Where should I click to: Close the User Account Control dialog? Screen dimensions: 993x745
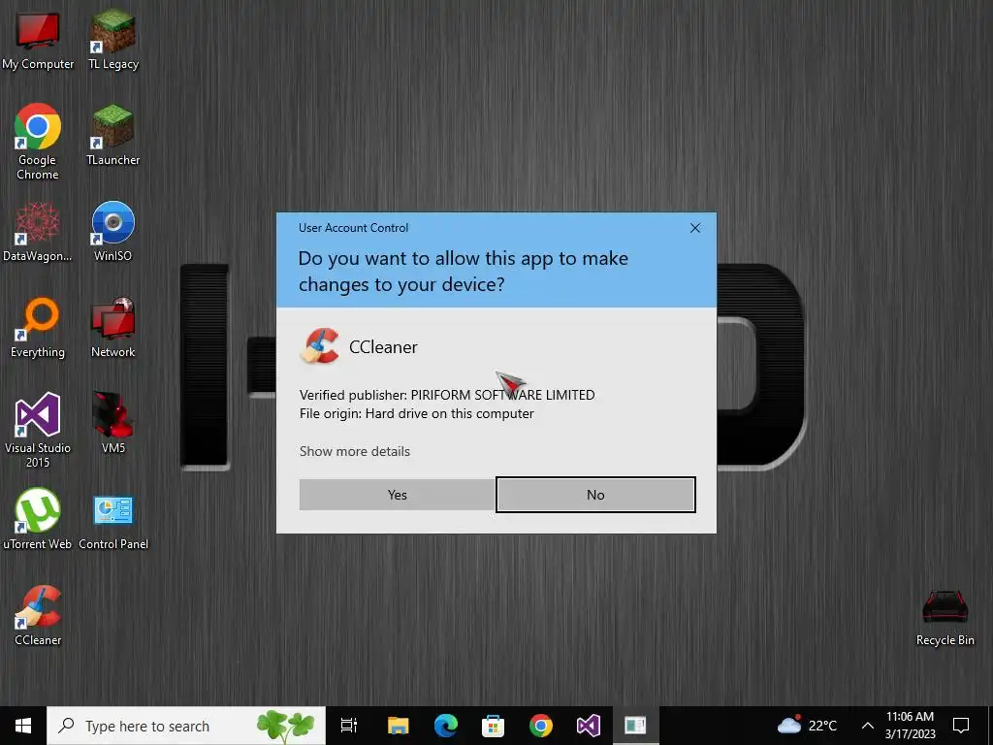click(x=694, y=227)
